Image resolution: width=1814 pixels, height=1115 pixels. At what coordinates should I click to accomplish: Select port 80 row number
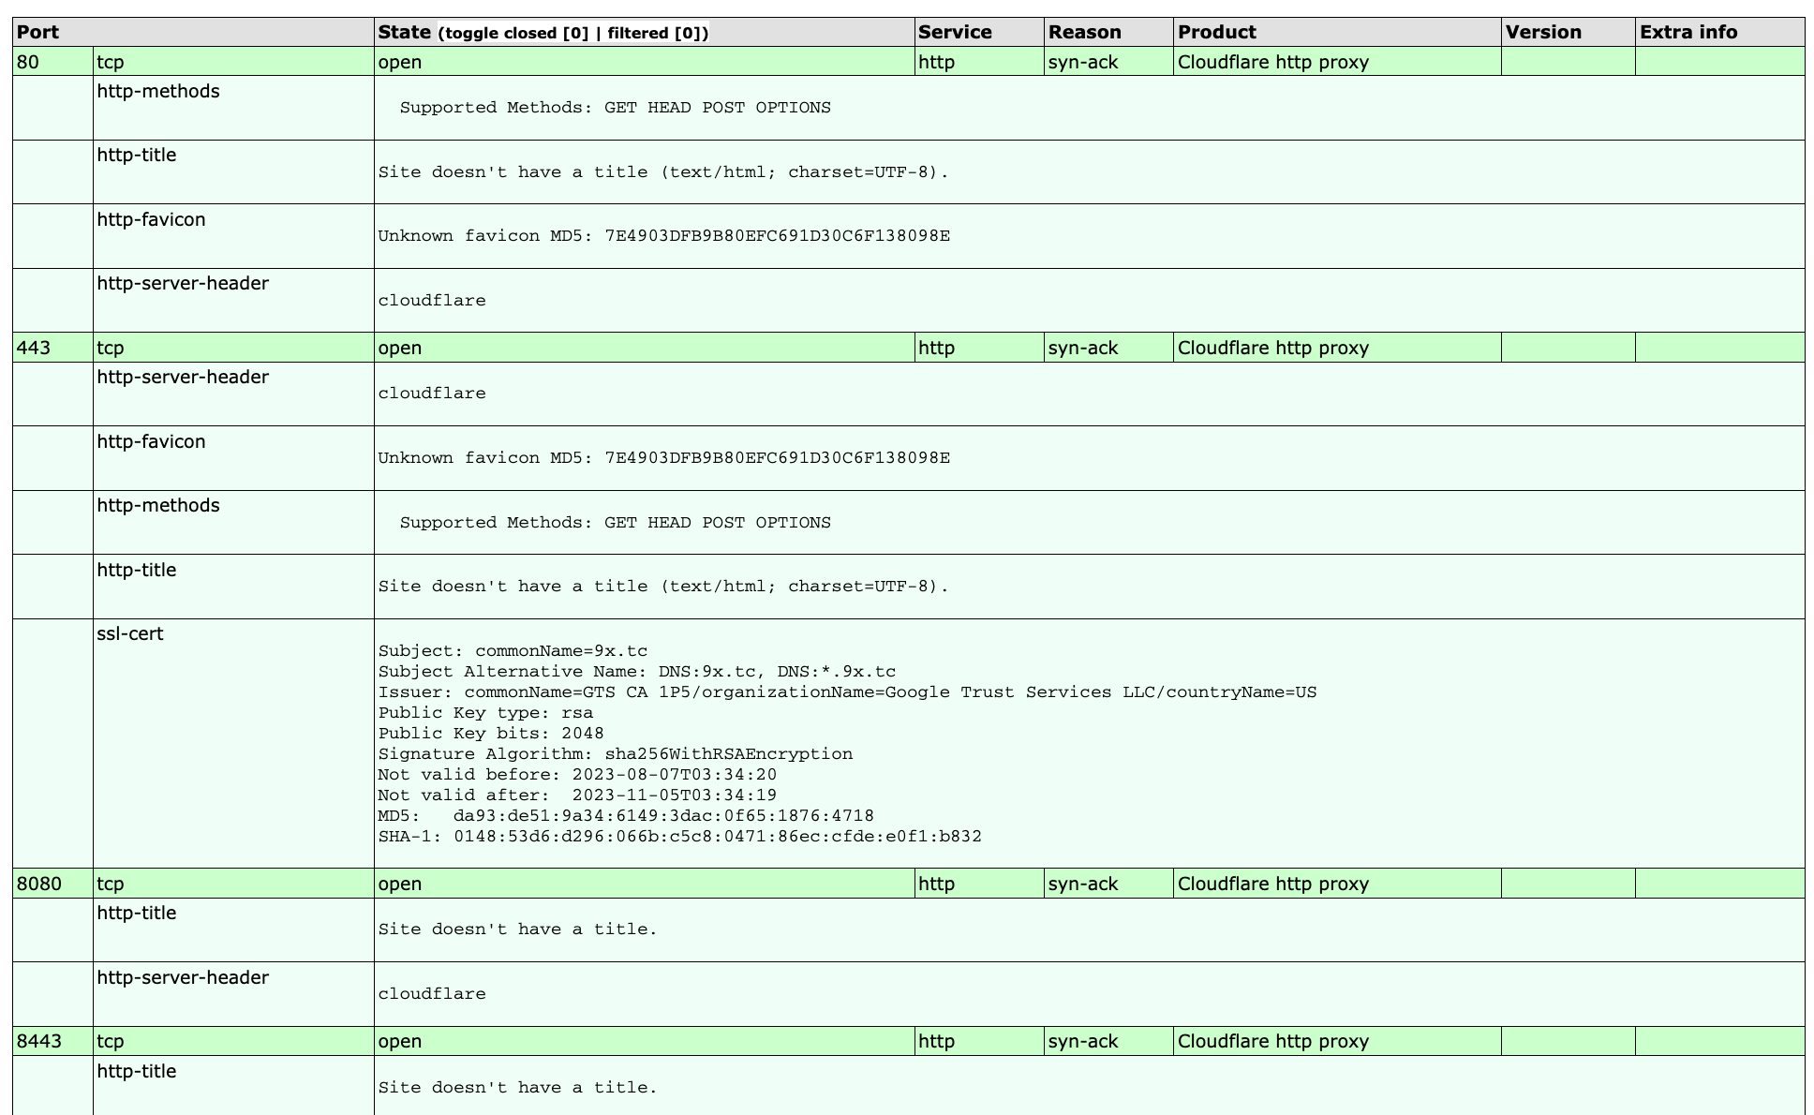pos(28,62)
